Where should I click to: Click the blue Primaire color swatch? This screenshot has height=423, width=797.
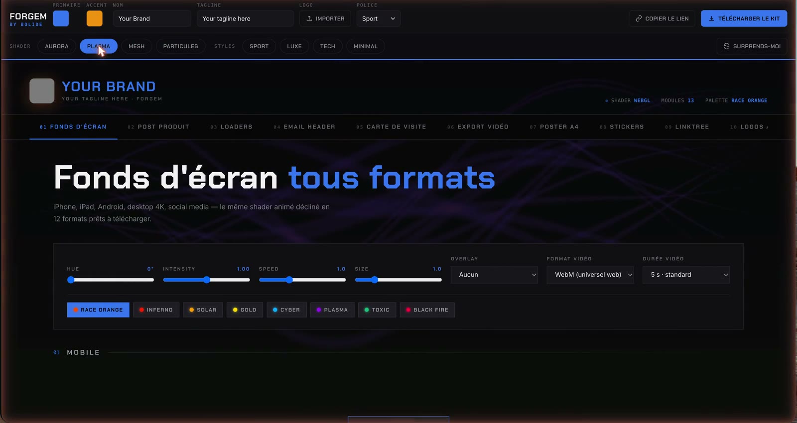[61, 18]
